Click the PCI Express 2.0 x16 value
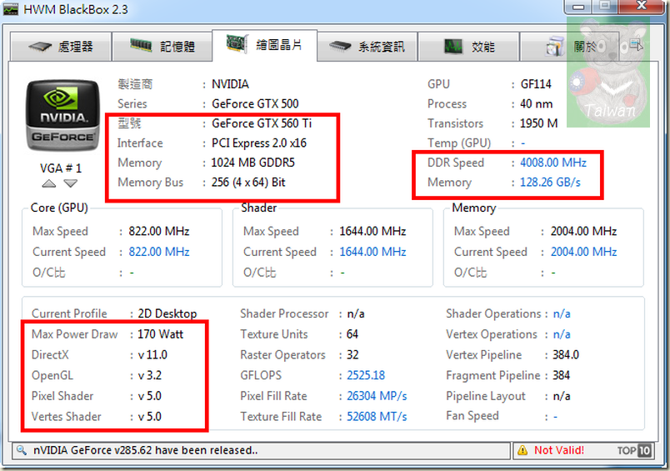670x471 pixels. pos(259,143)
